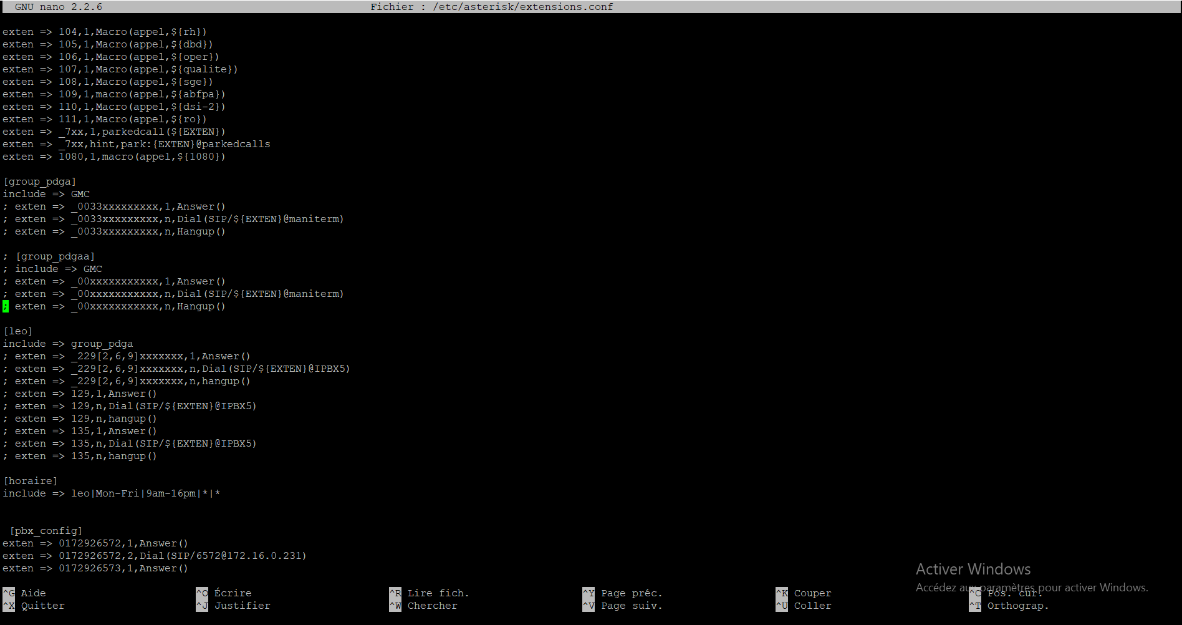Screen dimensions: 1182x625
Task: Click the ^U Coller paste shortcut
Action: click(804, 606)
